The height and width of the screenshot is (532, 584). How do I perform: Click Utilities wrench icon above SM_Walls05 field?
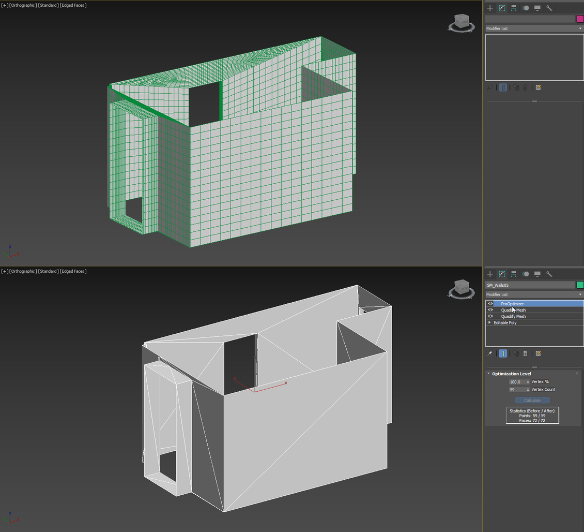pyautogui.click(x=549, y=274)
